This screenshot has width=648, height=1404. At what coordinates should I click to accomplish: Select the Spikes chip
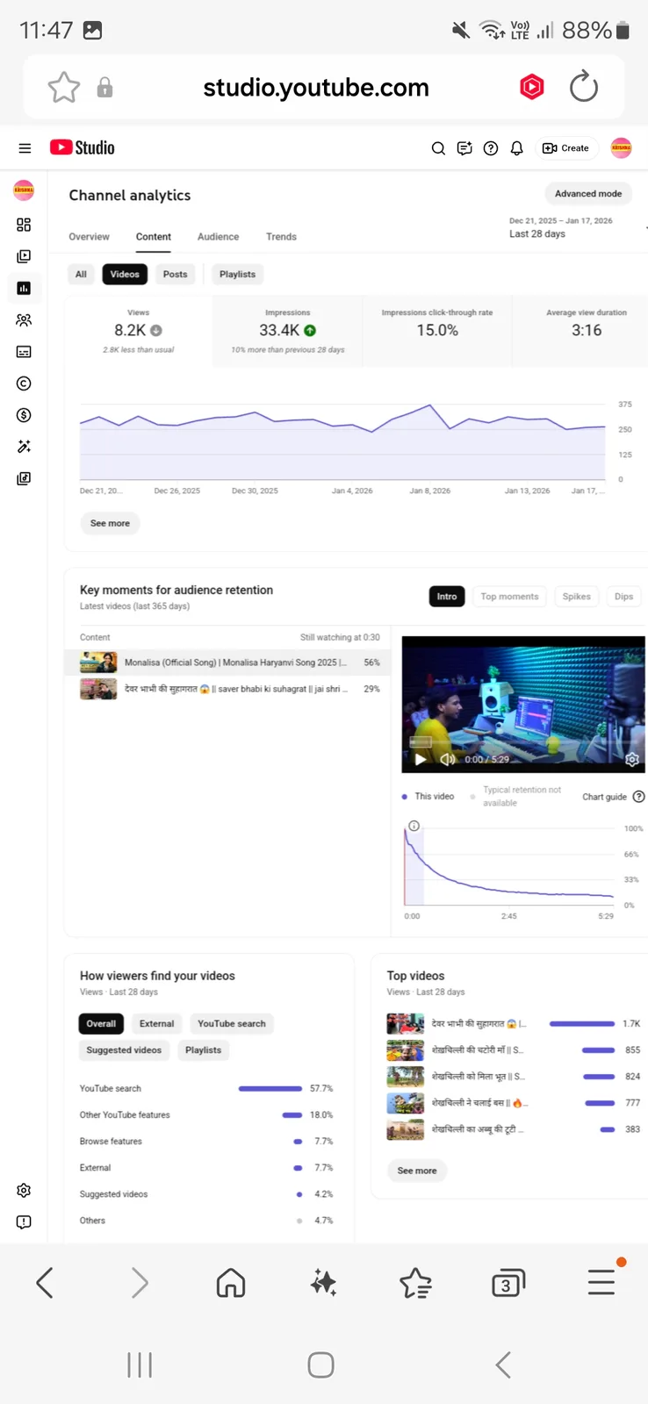pos(577,597)
